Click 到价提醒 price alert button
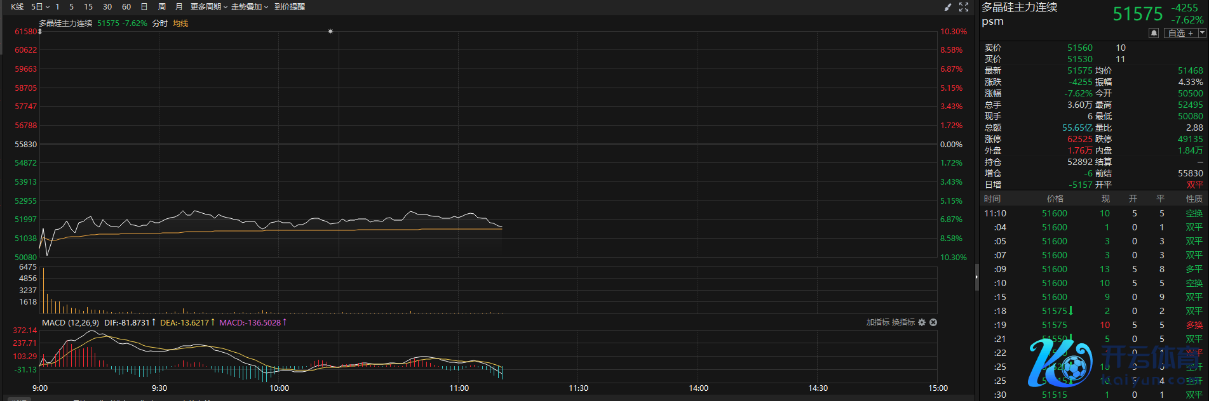Image resolution: width=1209 pixels, height=401 pixels. pos(290,7)
